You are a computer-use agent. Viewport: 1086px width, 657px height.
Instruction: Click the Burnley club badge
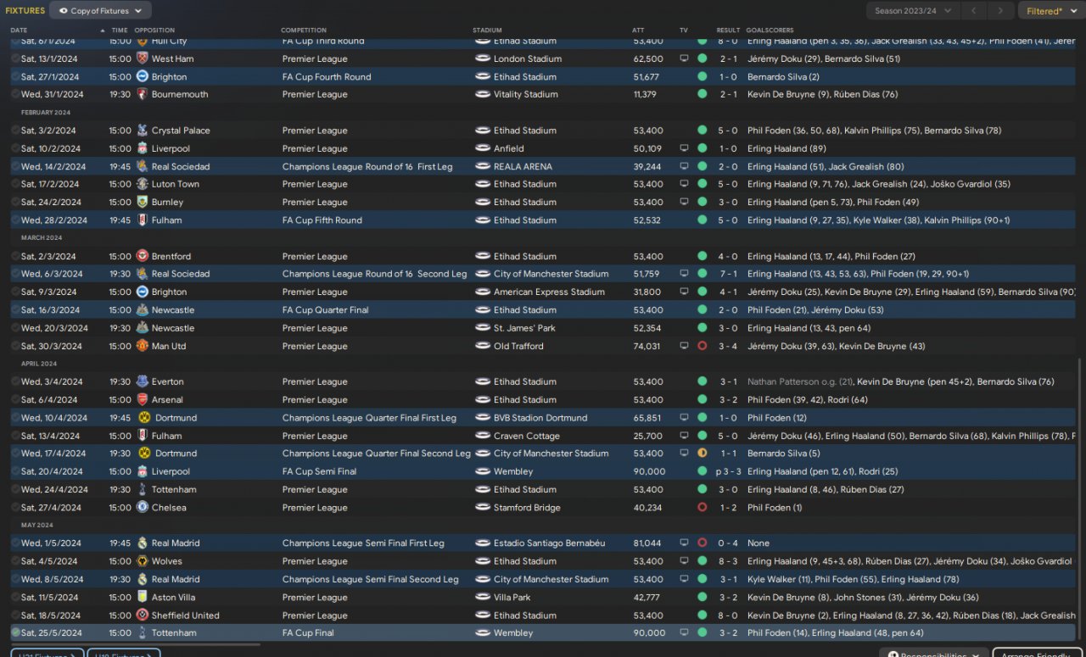pyautogui.click(x=142, y=202)
